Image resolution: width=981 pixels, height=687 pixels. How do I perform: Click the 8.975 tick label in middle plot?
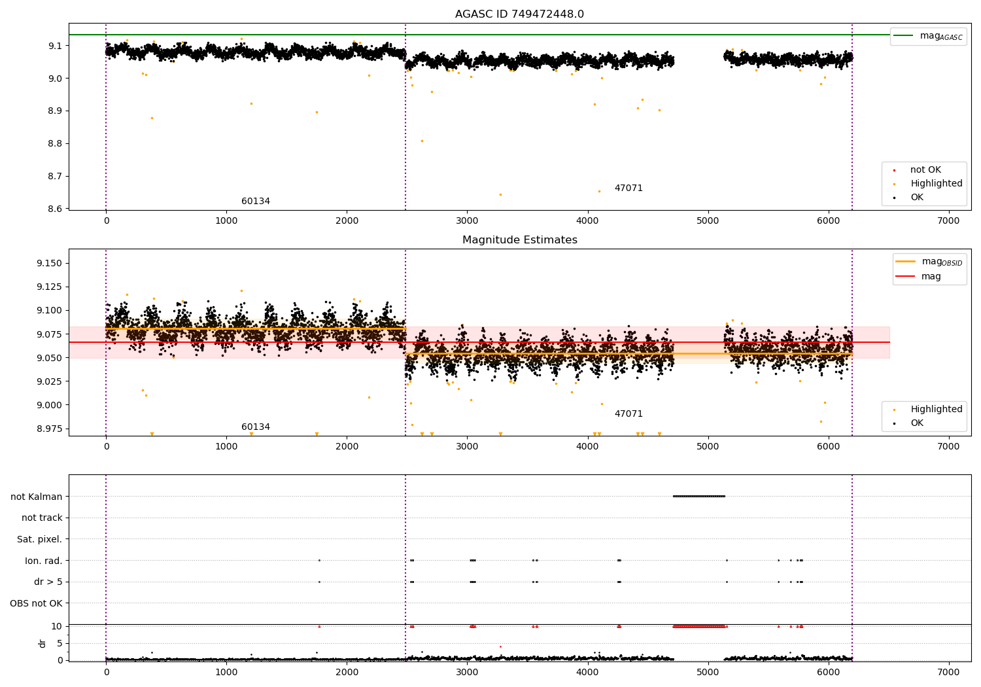tap(50, 429)
